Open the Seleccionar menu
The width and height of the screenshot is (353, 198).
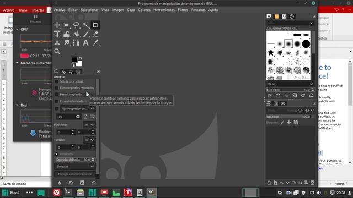coord(89,10)
